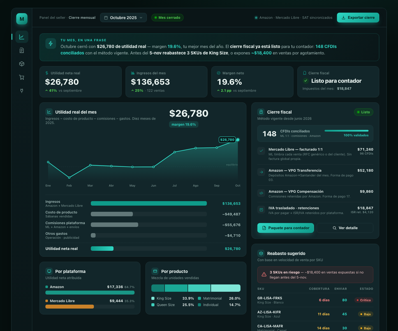
Task: Click the Oct data point on the chart
Action: click(238, 140)
